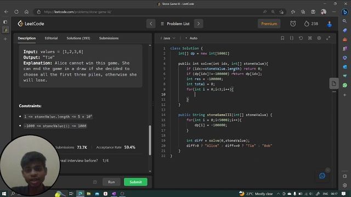The width and height of the screenshot is (351, 197).
Task: Reset code to default icon
Action: click(301, 38)
